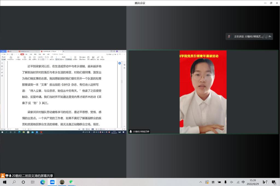280x186 pixels.
Task: Click the reply arrow on the speaking indicator
Action: coord(270,37)
